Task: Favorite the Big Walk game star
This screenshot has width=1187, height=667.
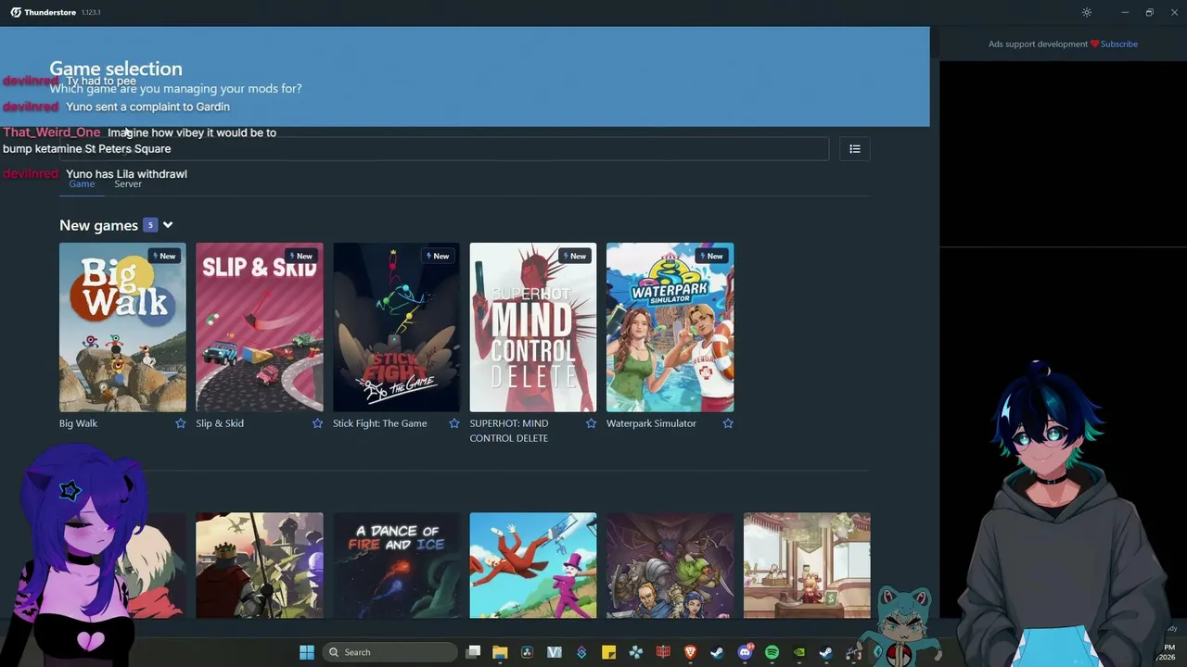Action: click(x=181, y=423)
